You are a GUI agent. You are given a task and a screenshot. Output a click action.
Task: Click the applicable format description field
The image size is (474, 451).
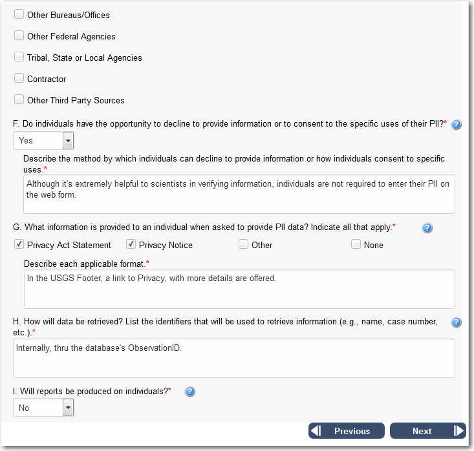point(239,289)
